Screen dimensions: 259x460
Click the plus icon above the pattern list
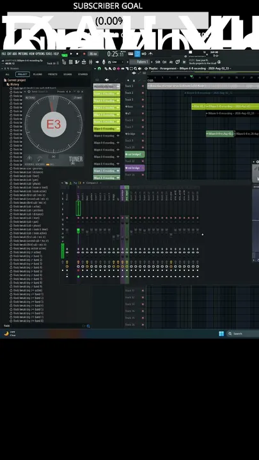107,80
